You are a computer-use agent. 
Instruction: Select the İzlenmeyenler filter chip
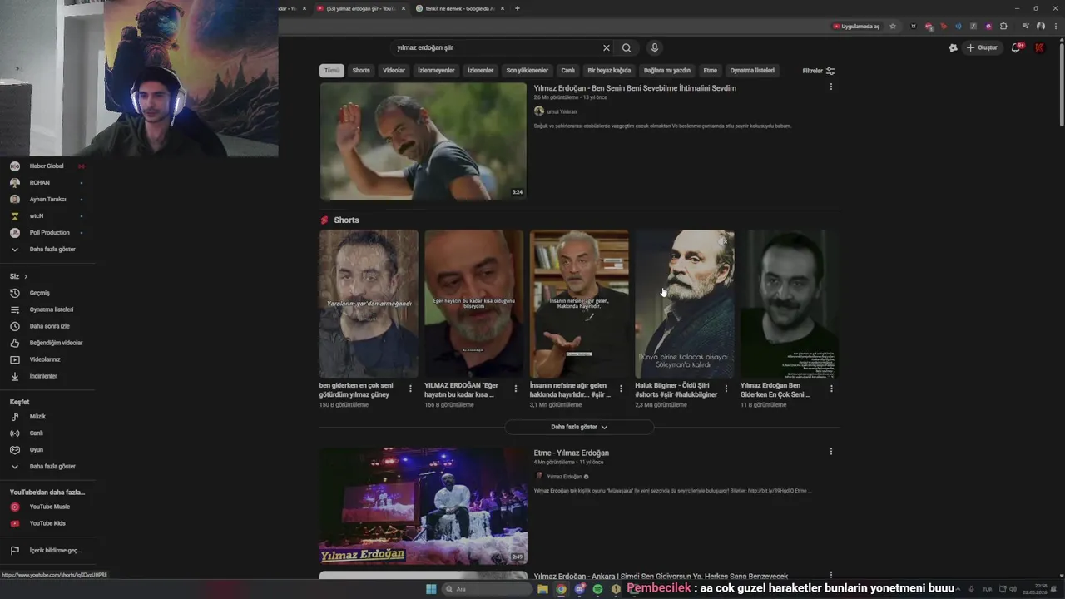coord(436,71)
